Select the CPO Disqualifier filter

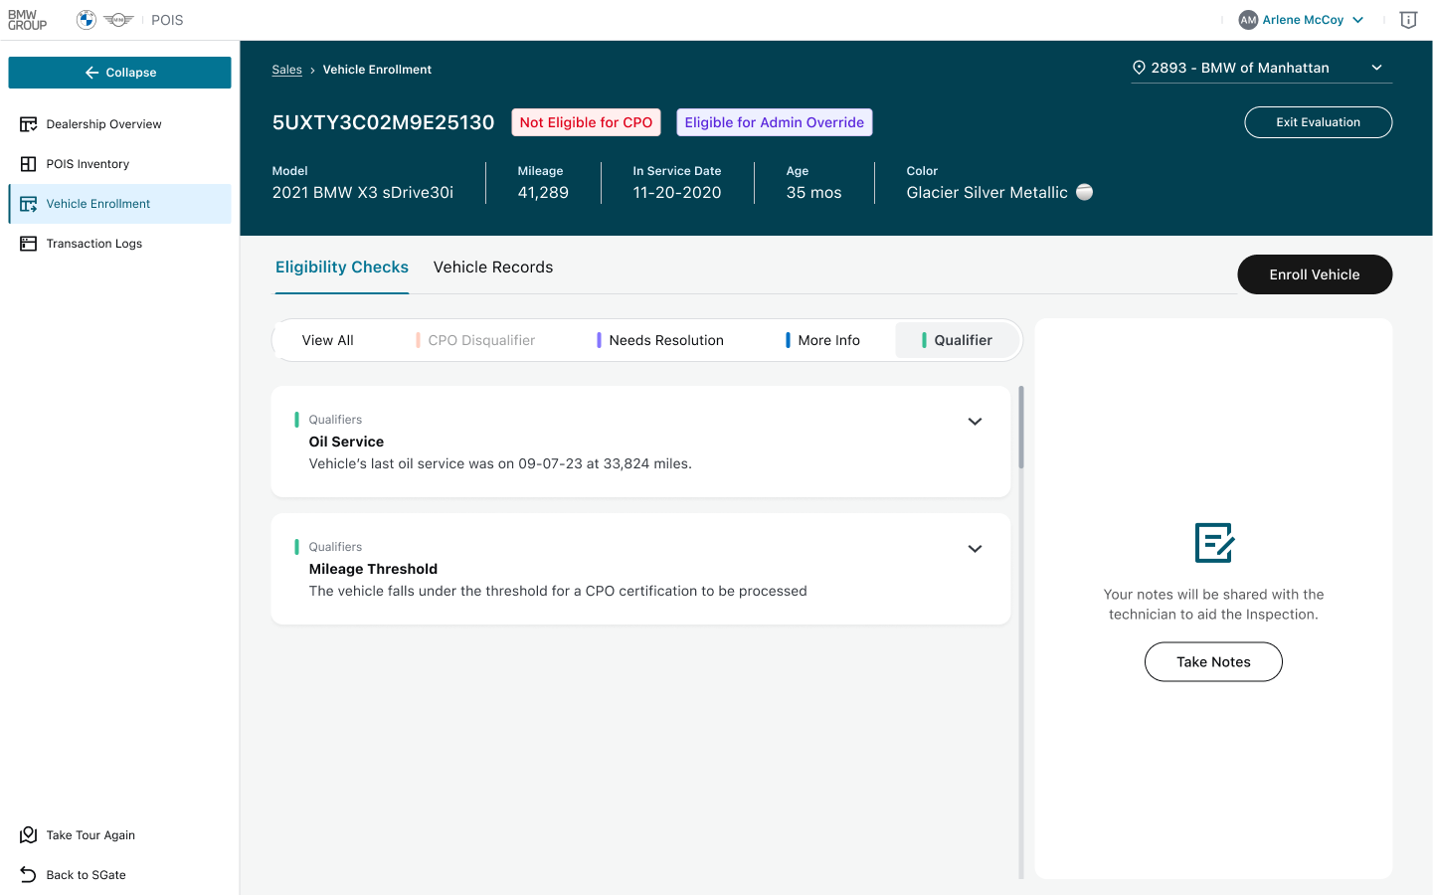click(x=475, y=340)
